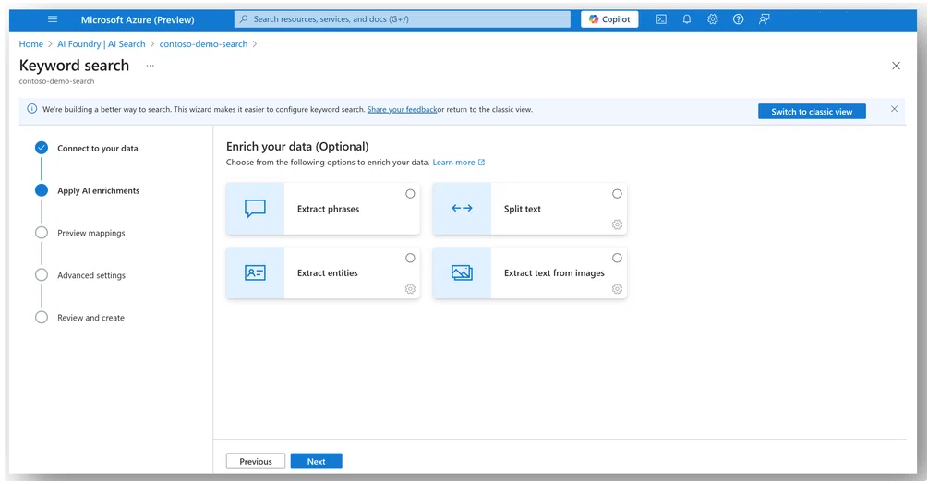Open the more options ellipsis beside title
This screenshot has width=928, height=484.
pyautogui.click(x=151, y=66)
